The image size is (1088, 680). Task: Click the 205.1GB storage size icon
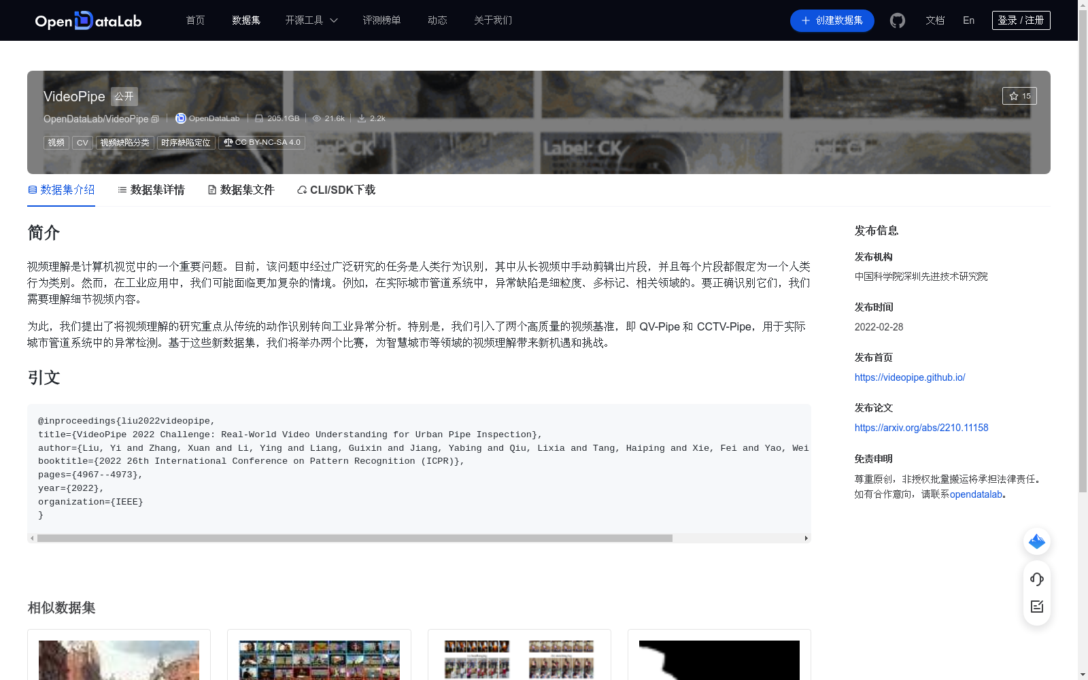pos(259,118)
